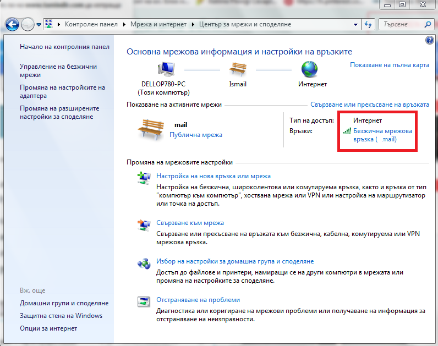This screenshot has width=438, height=346.
Task: Expand the arrow after Мрежа и интернет breadcrumb
Action: point(193,25)
